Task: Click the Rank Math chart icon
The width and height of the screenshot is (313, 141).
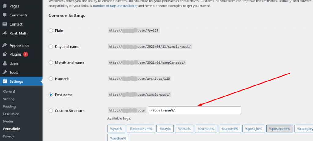Action: tap(5, 33)
